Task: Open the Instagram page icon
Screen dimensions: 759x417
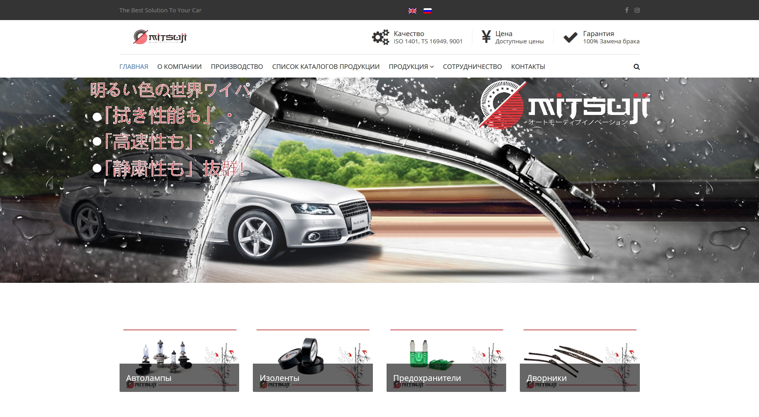Action: point(637,10)
